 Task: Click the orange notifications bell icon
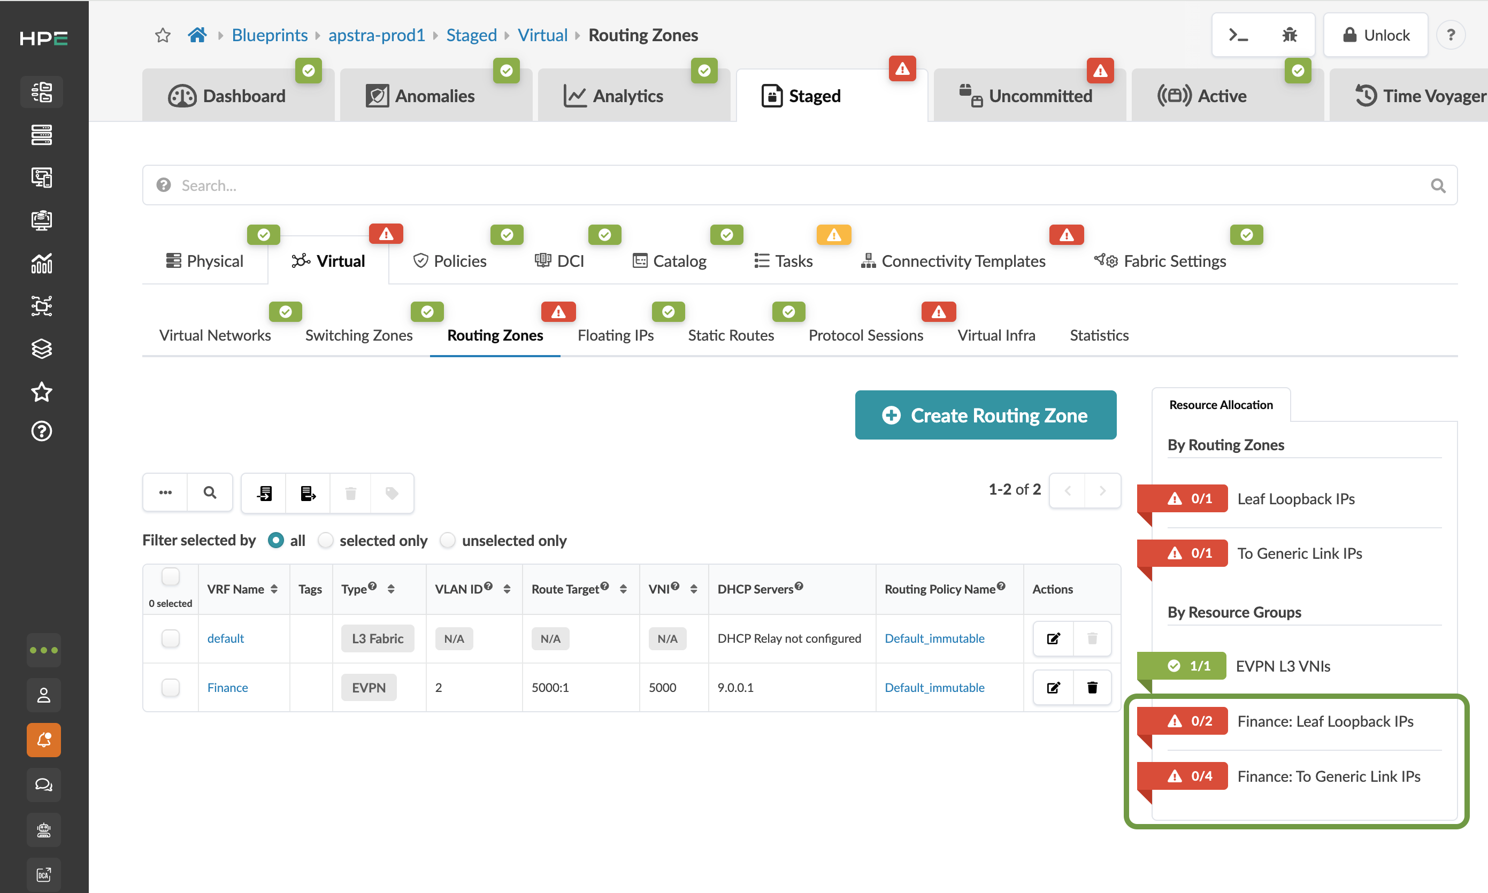coord(44,740)
